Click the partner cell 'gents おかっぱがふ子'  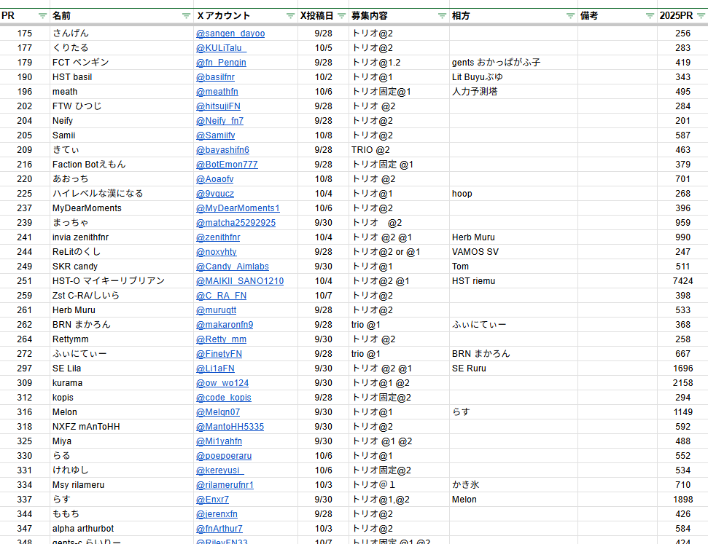point(514,63)
